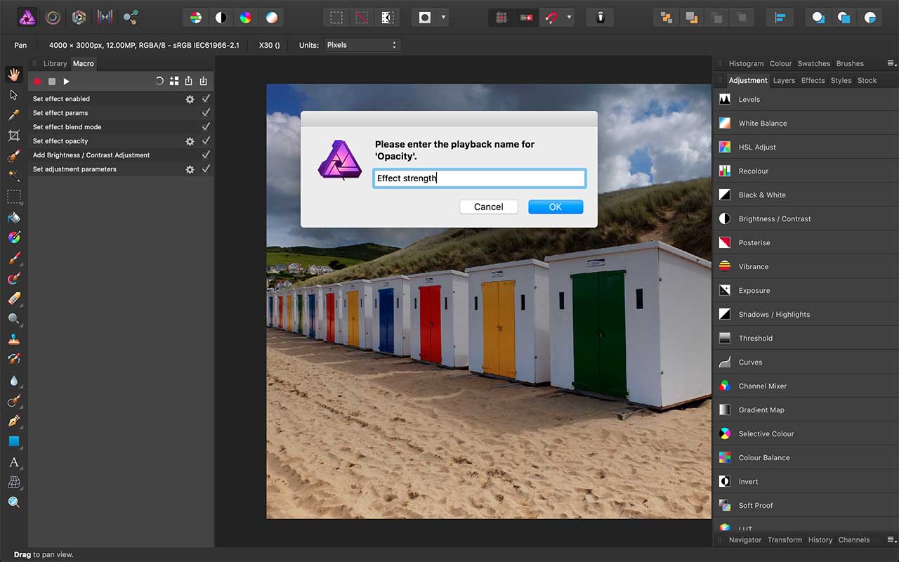The height and width of the screenshot is (562, 899).
Task: Disable the Add Brightness / Contrast Adjustment step
Action: pyautogui.click(x=206, y=155)
